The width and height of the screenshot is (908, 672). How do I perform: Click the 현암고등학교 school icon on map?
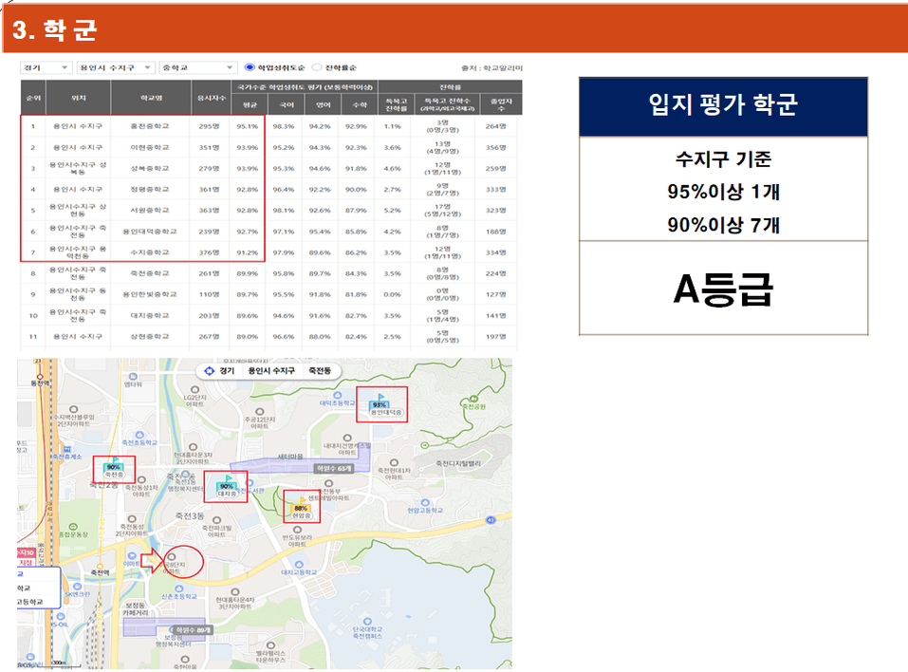coord(426,503)
